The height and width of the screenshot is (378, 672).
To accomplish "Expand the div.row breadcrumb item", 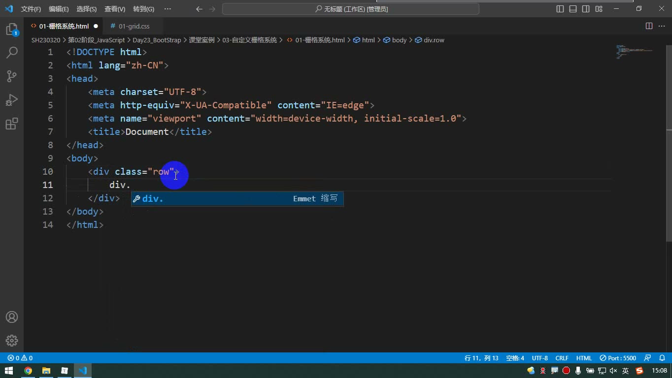I will click(x=430, y=40).
